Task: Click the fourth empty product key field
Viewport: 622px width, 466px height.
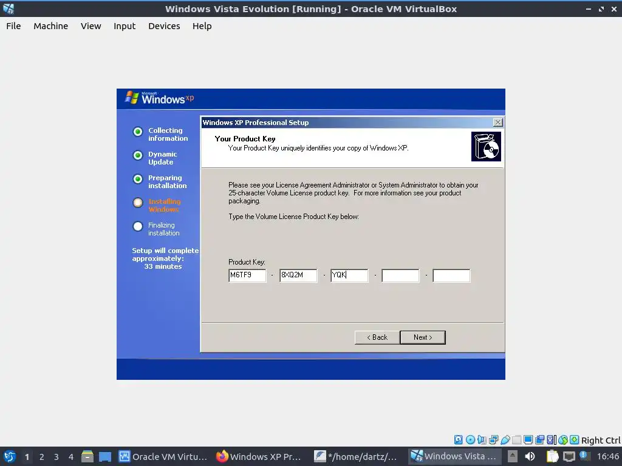Action: pyautogui.click(x=400, y=275)
